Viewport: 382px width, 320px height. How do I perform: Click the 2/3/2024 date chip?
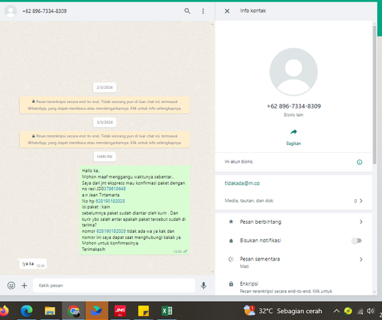105,87
